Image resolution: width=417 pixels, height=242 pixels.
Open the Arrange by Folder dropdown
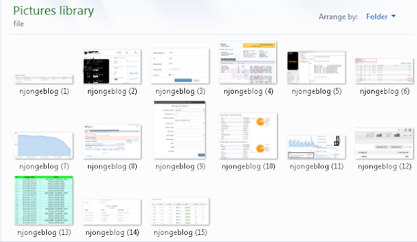coord(381,17)
